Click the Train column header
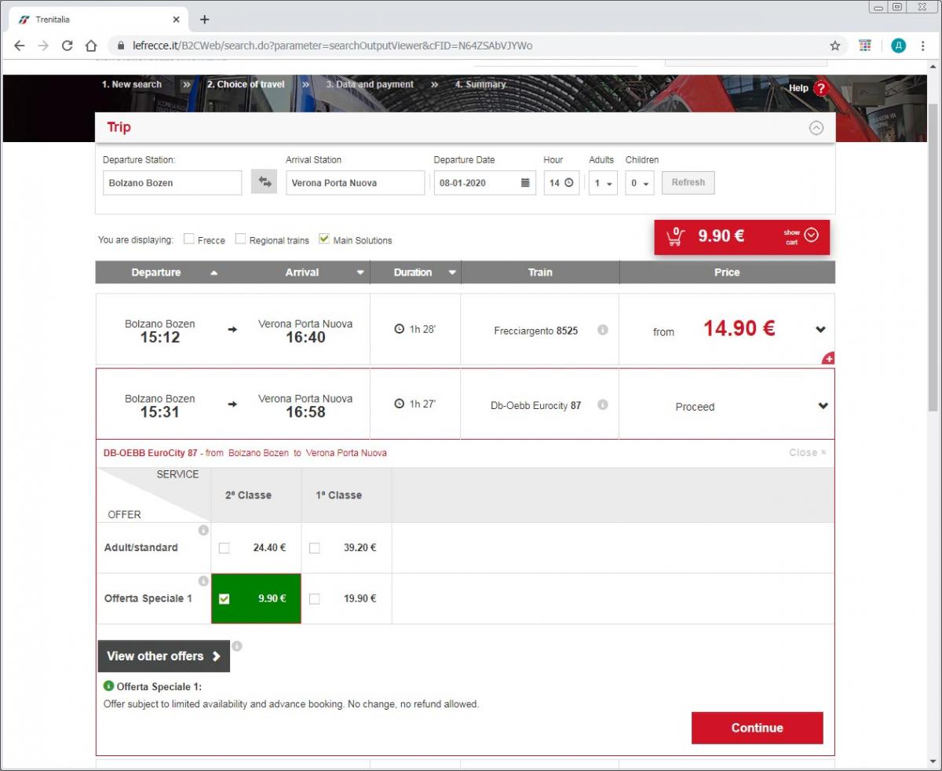 pos(540,272)
